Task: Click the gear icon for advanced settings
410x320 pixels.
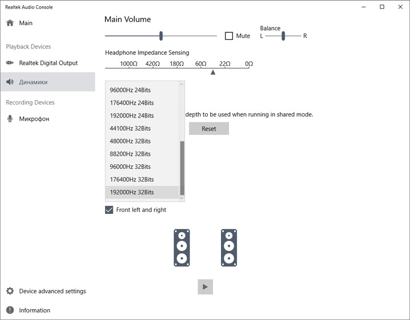Action: coord(10,291)
